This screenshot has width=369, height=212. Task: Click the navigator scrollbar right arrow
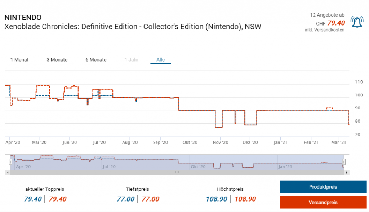click(x=347, y=173)
